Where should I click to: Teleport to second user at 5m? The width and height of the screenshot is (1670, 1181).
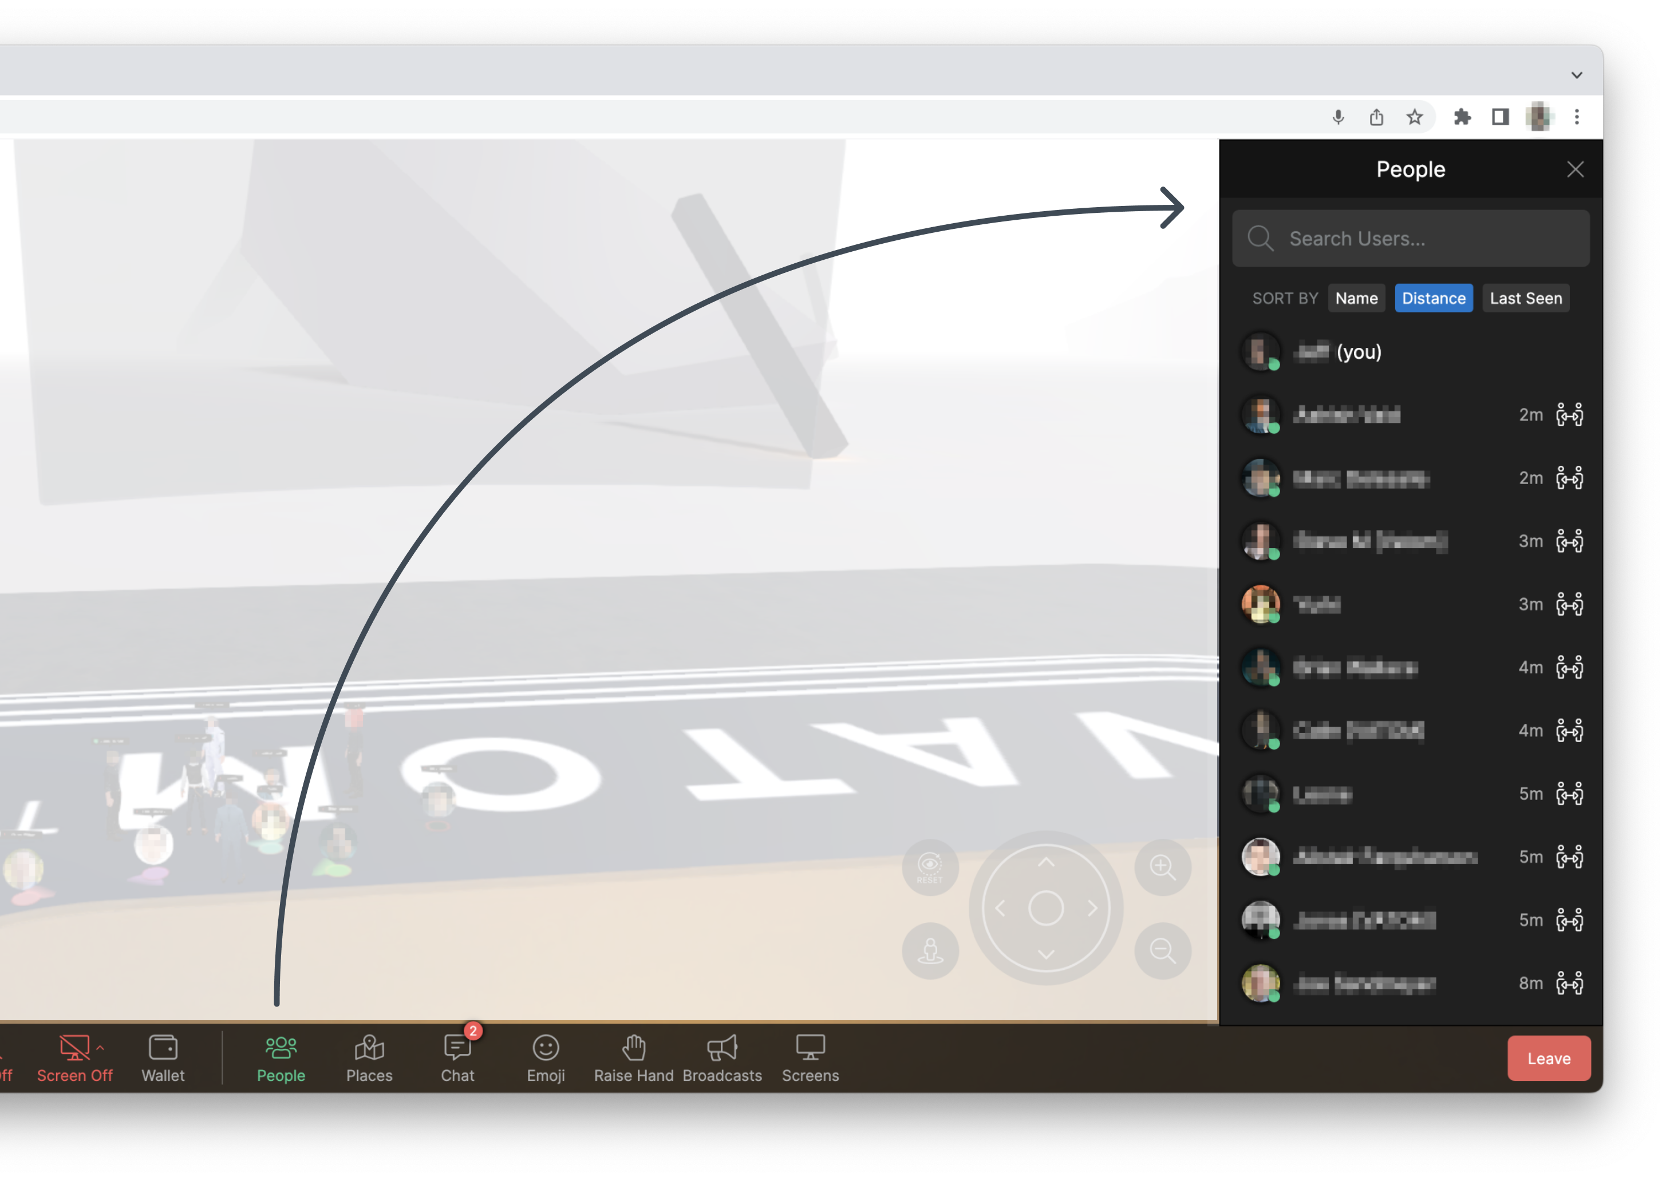1569,857
